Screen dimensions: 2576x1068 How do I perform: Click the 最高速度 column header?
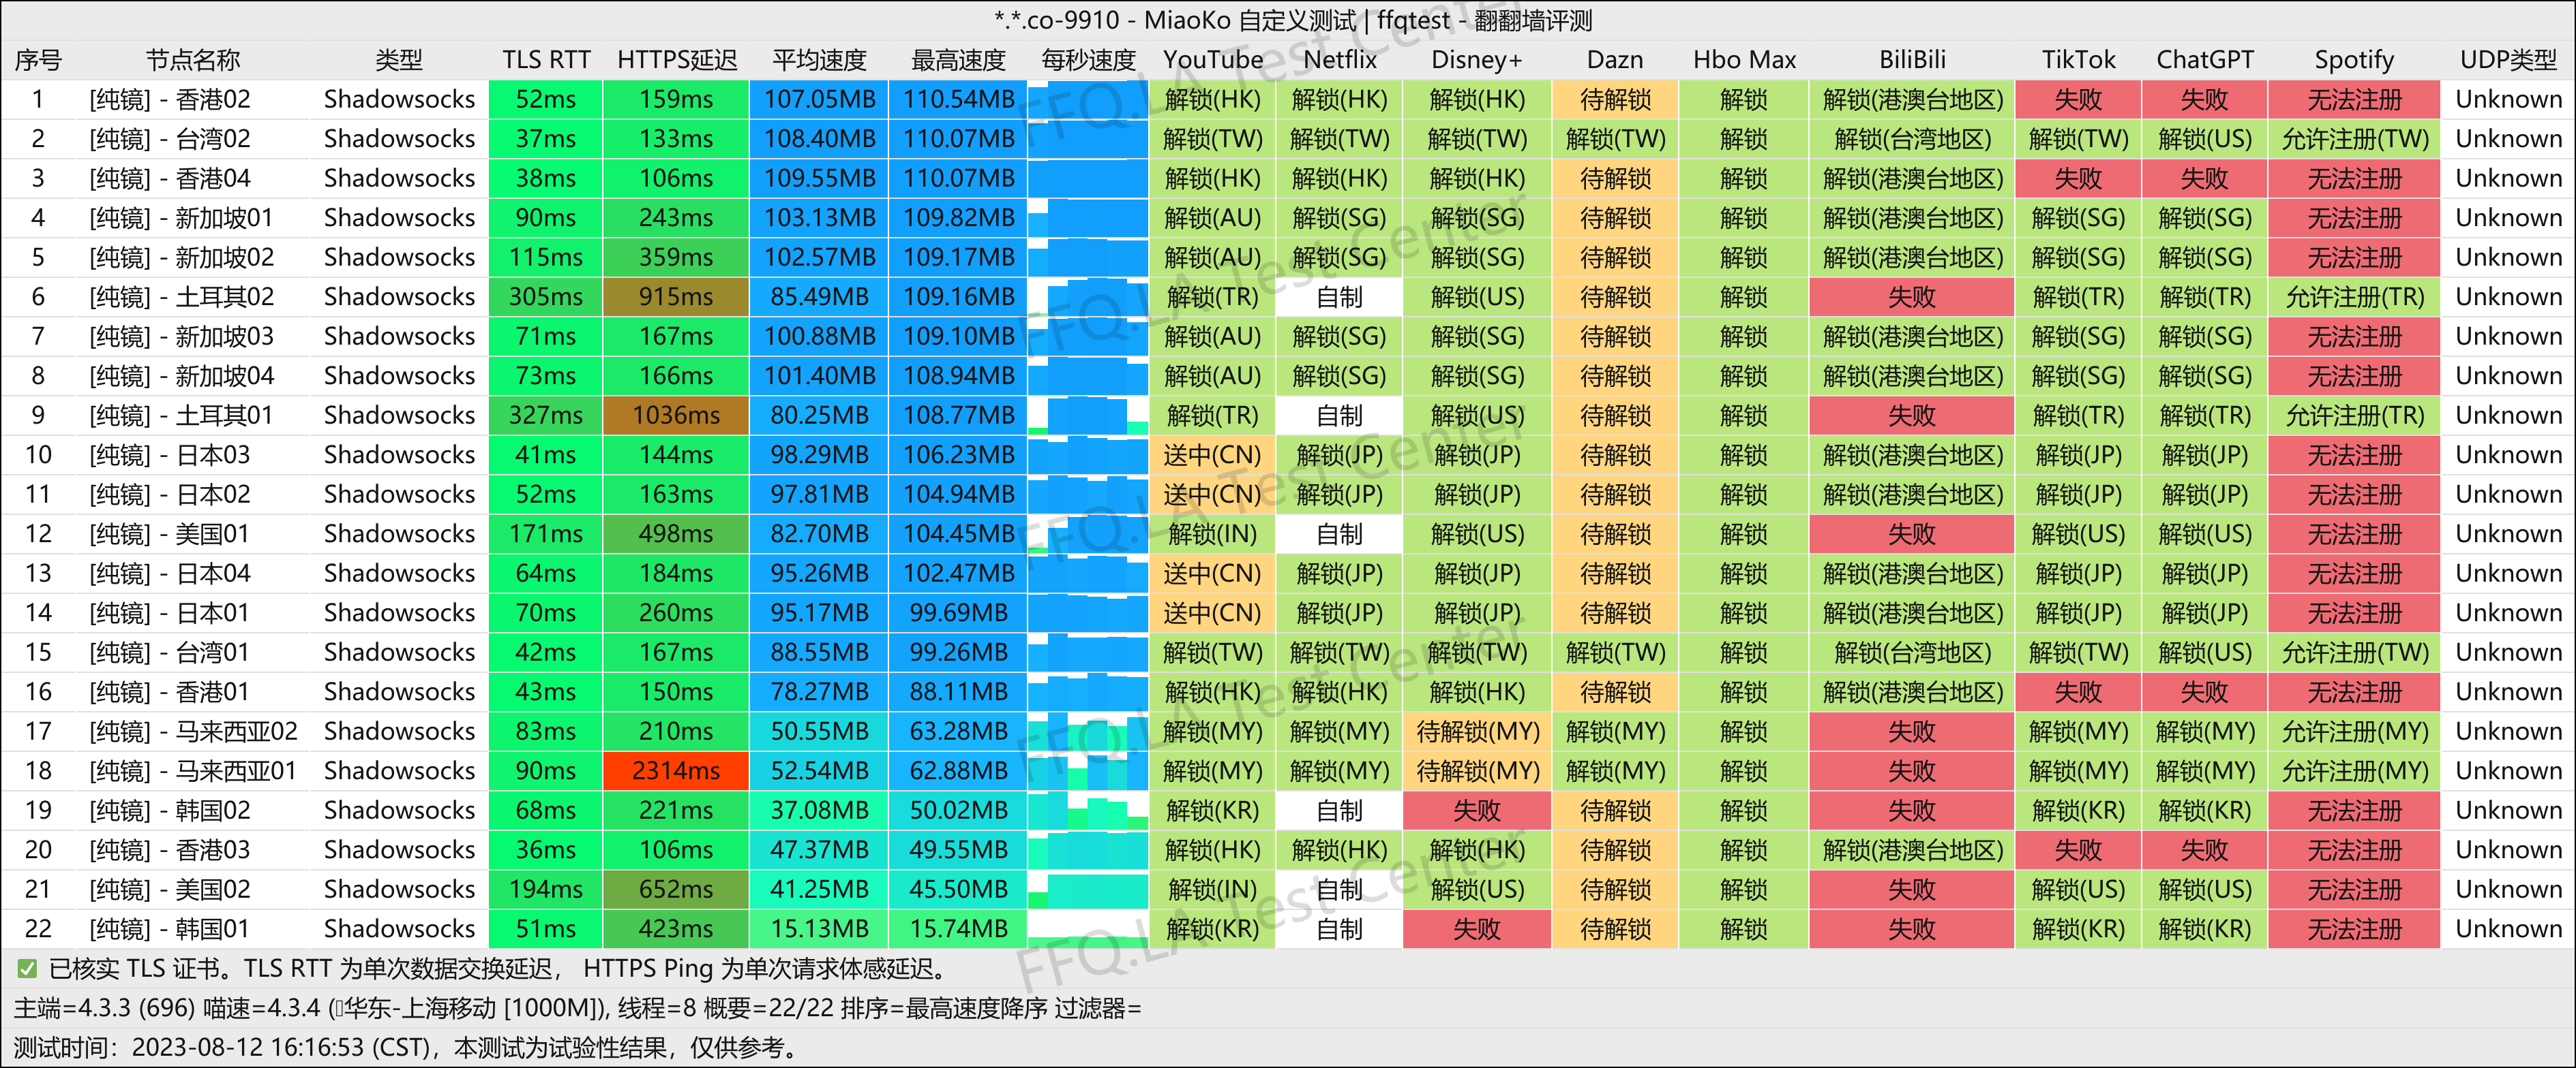[x=958, y=60]
